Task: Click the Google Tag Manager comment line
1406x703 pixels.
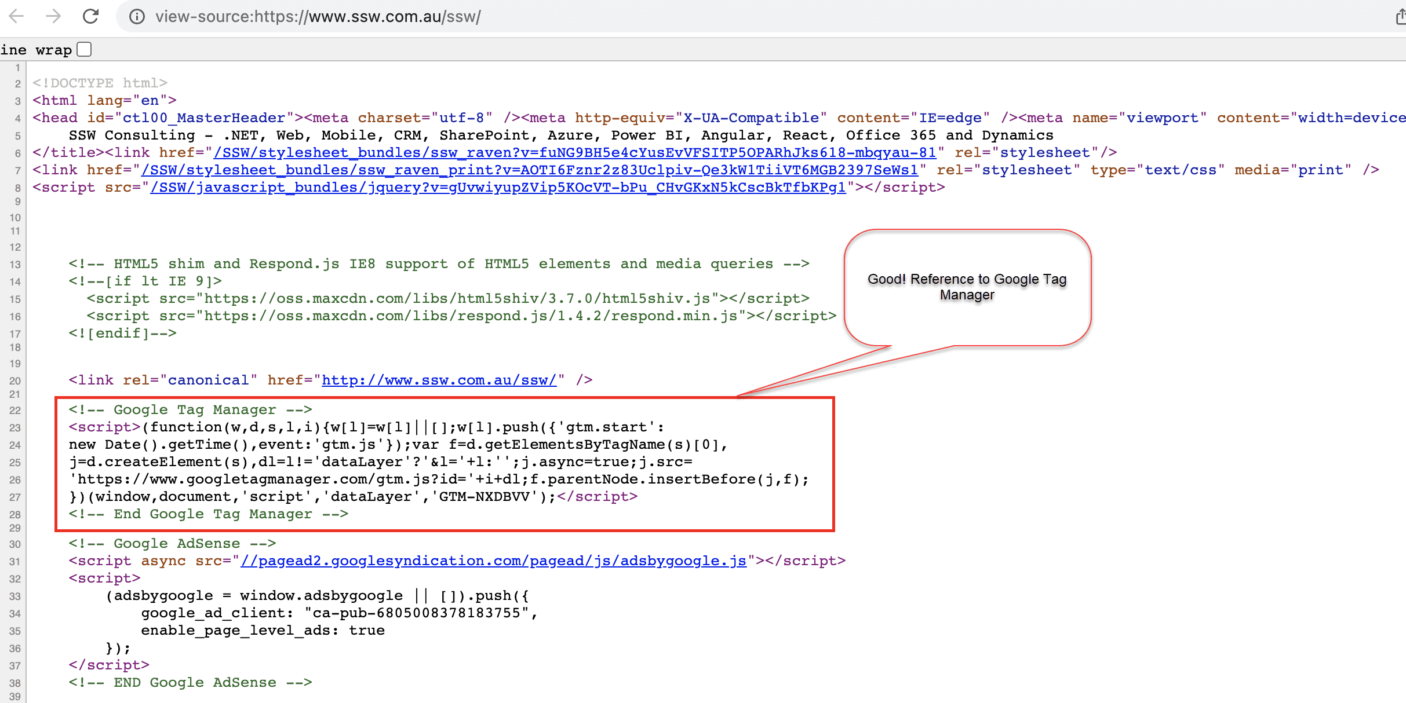Action: (190, 410)
